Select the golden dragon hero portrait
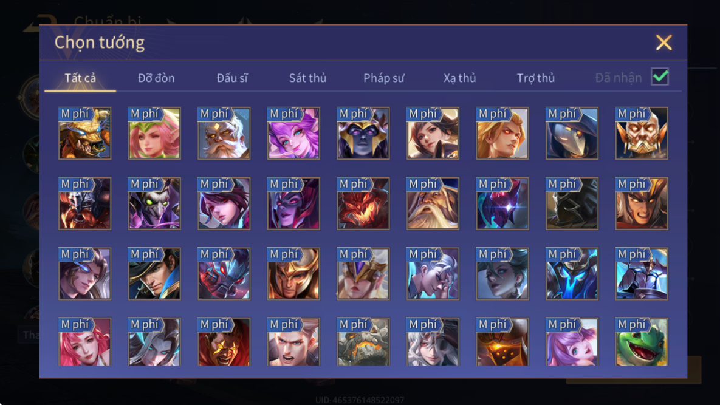This screenshot has width=720, height=405. (x=85, y=134)
